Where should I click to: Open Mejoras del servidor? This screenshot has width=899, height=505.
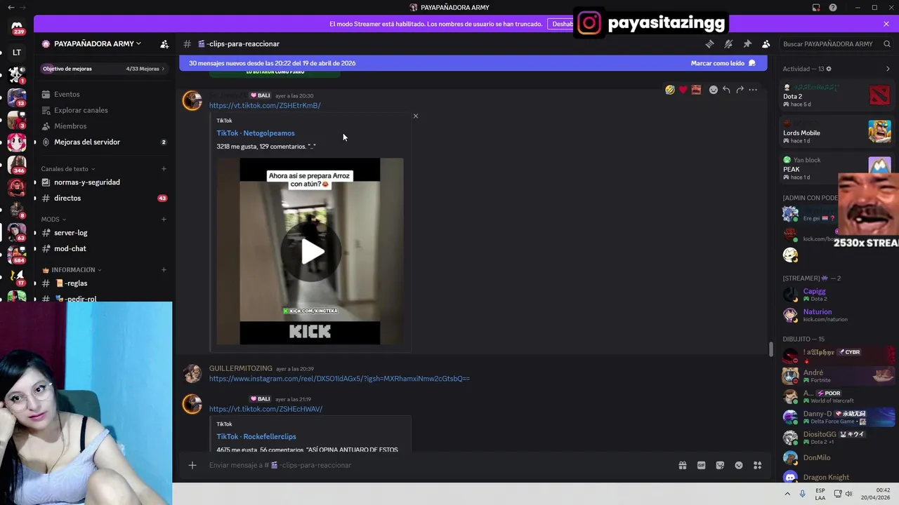(103, 142)
